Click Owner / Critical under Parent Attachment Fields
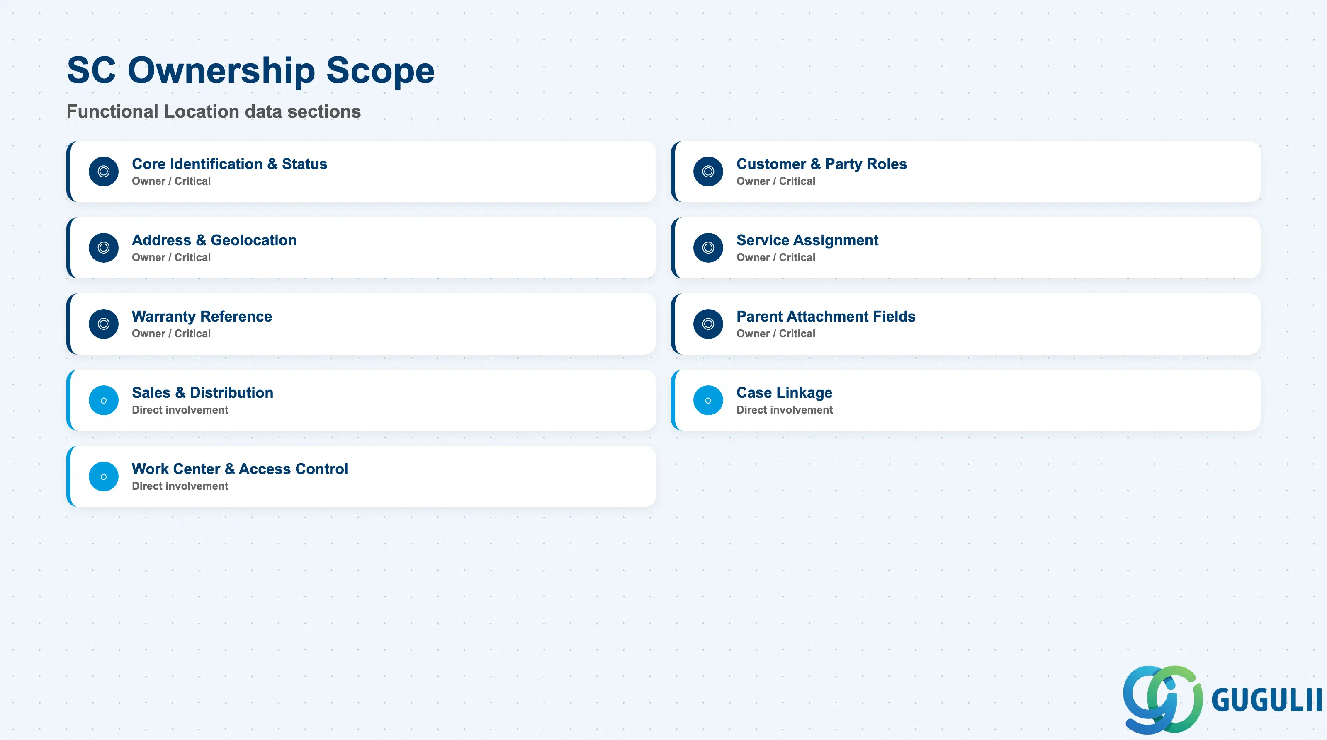The width and height of the screenshot is (1327, 740). 776,334
